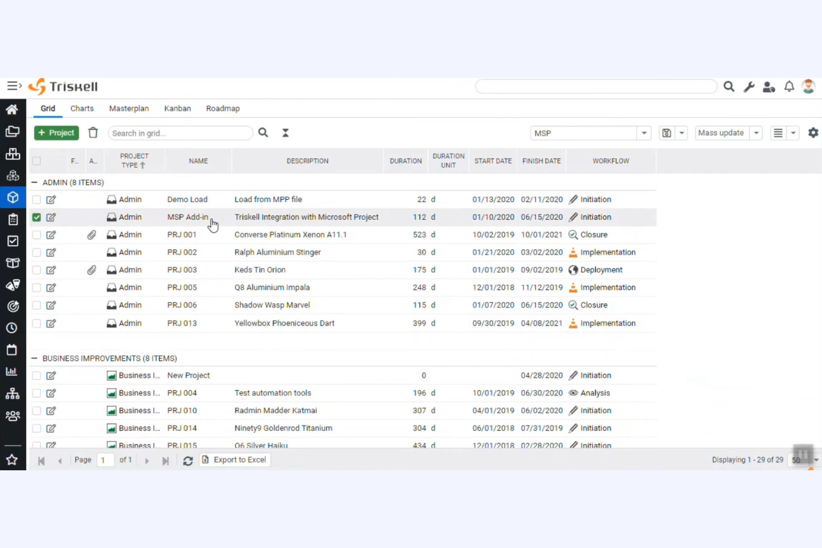Expand the list layout dropdown arrow
This screenshot has width=822, height=548.
[x=793, y=133]
